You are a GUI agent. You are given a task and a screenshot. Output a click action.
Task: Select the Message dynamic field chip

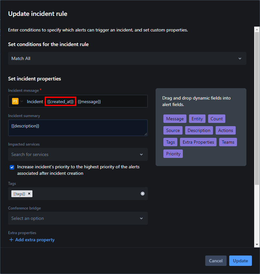pyautogui.click(x=175, y=119)
